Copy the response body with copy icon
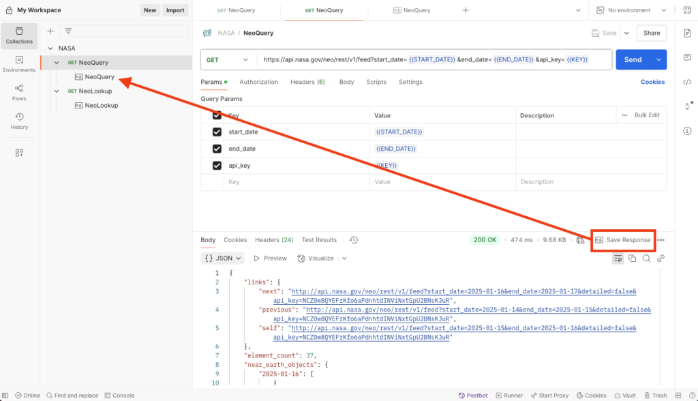The height and width of the screenshot is (401, 698). pos(632,258)
